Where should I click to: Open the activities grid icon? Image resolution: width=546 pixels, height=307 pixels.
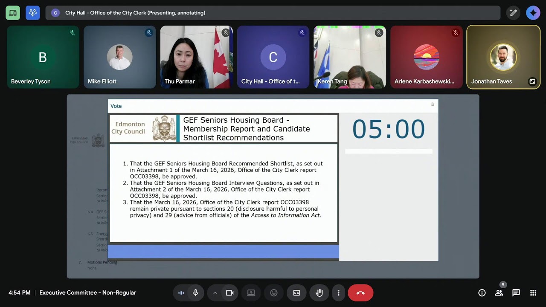coord(533,293)
